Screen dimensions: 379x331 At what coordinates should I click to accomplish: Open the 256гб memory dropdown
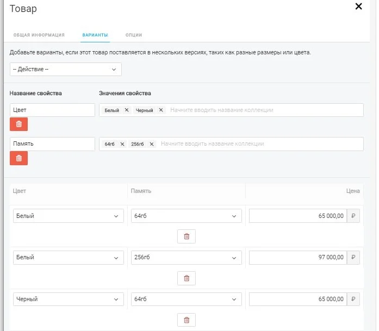point(187,258)
